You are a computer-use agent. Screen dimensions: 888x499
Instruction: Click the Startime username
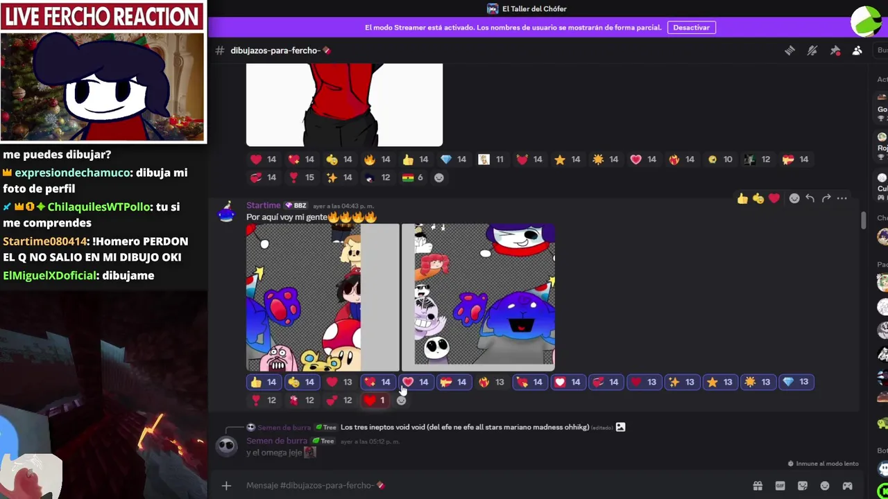tap(264, 206)
